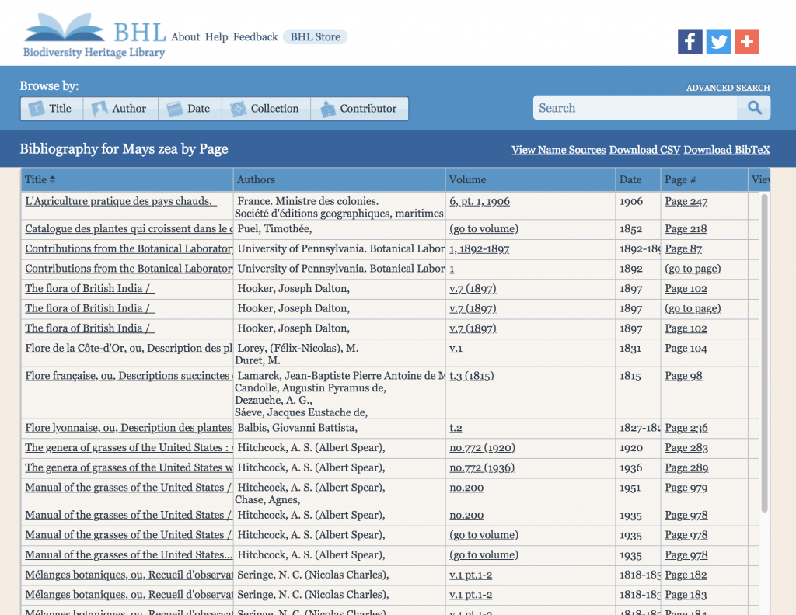Open the AddThis plus share icon
This screenshot has height=615, width=796.
click(746, 40)
